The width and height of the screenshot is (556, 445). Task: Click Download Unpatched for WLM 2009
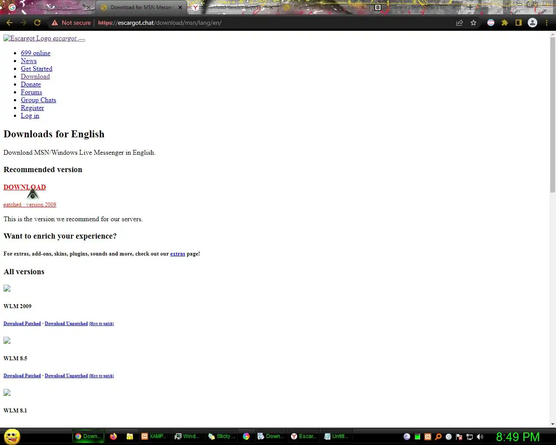[66, 324]
